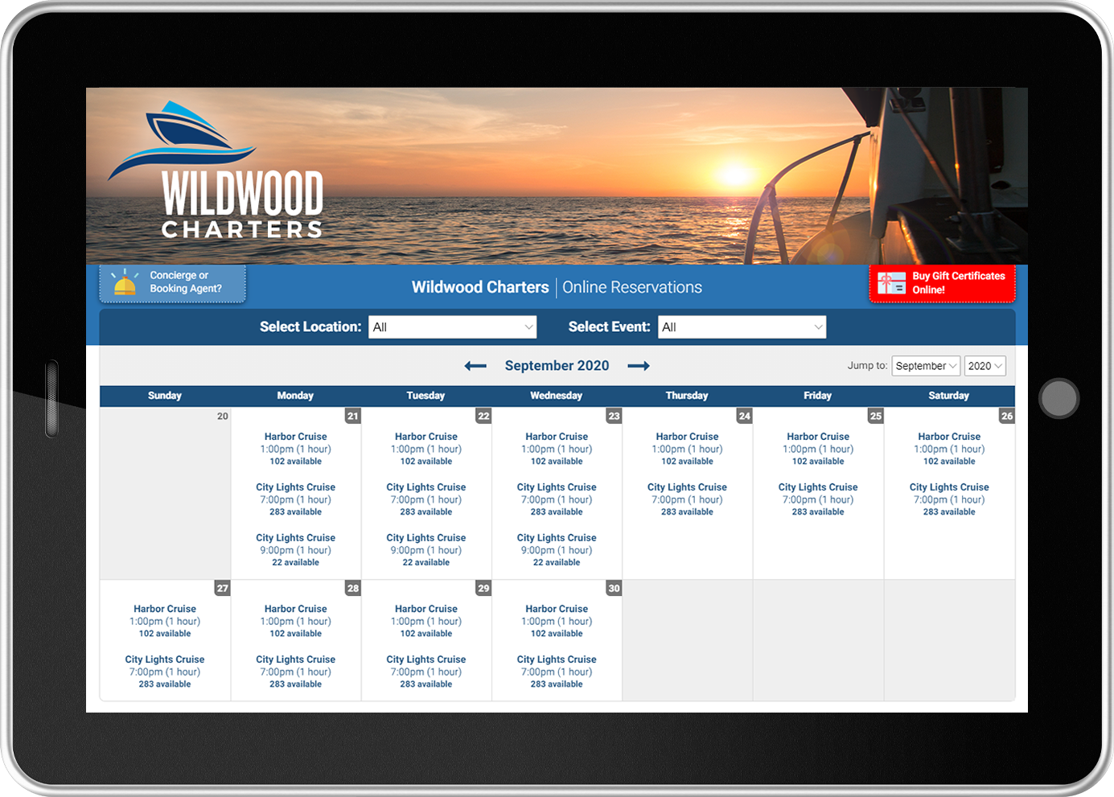Select Wednesday 23 City Lights Cruise 9:00pm
Screen dimensions: 1114x797
pyautogui.click(x=557, y=550)
